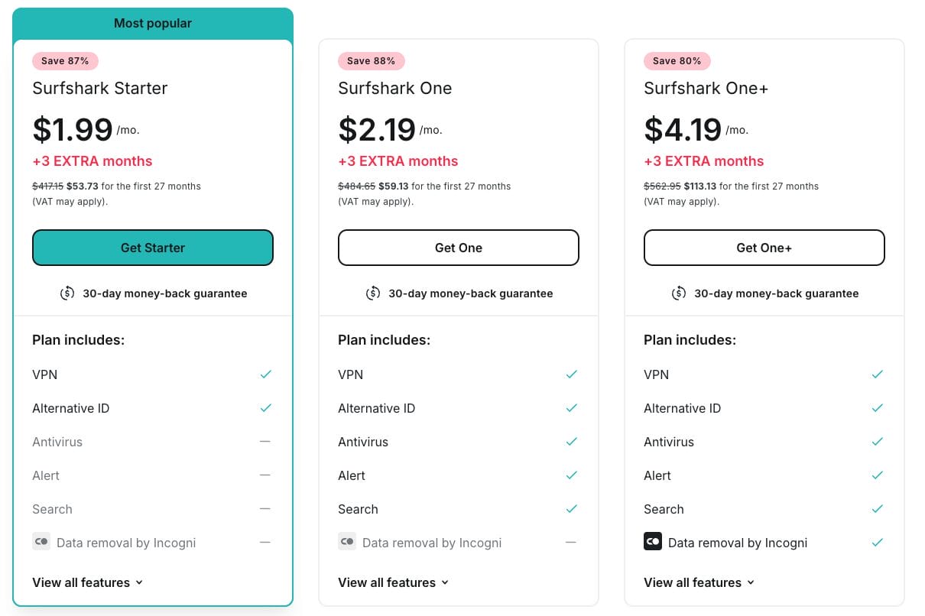Open the full feature list for Surfshark One
Viewport: 925px width, 616px height.
coord(394,582)
